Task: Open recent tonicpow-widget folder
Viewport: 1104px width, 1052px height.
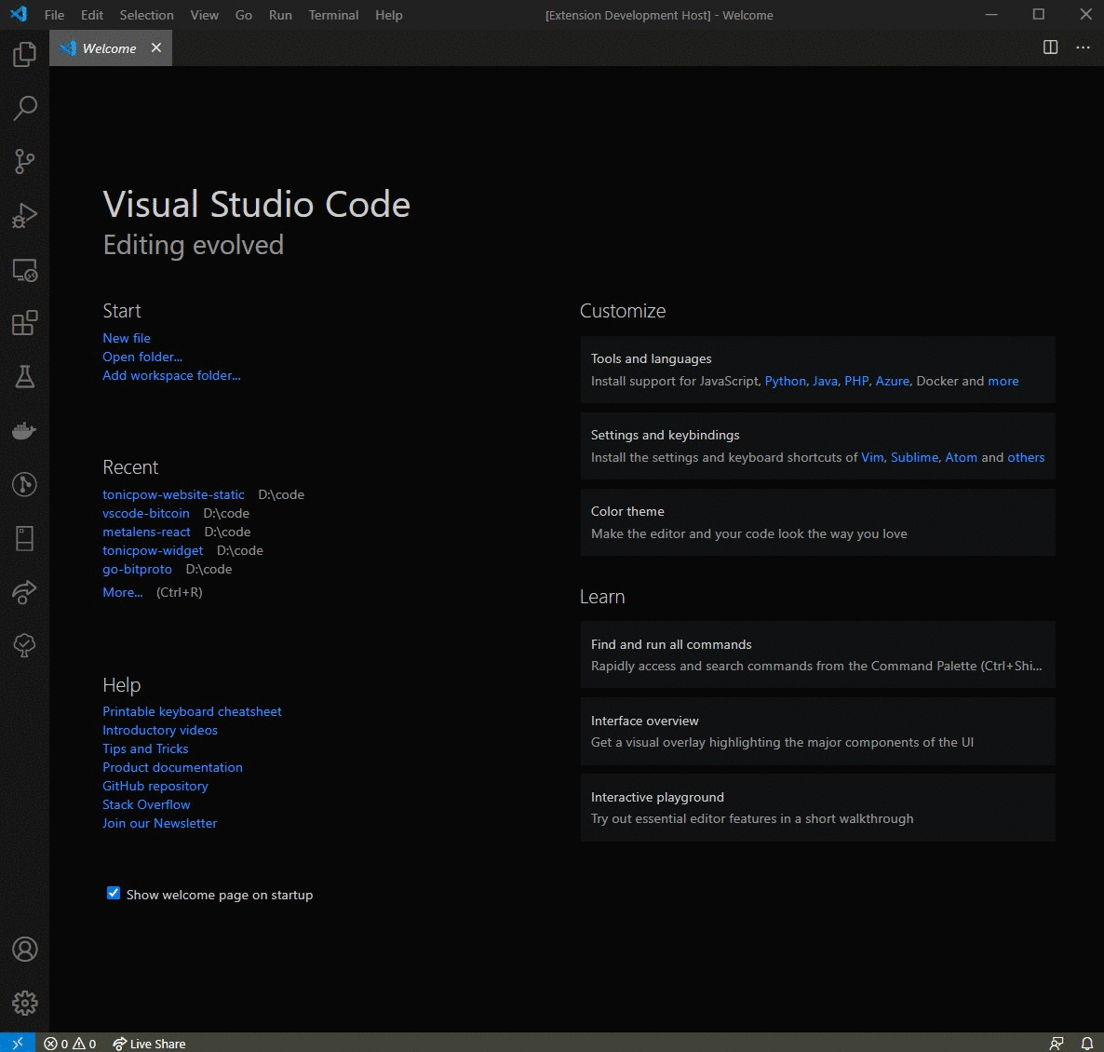Action: (153, 550)
